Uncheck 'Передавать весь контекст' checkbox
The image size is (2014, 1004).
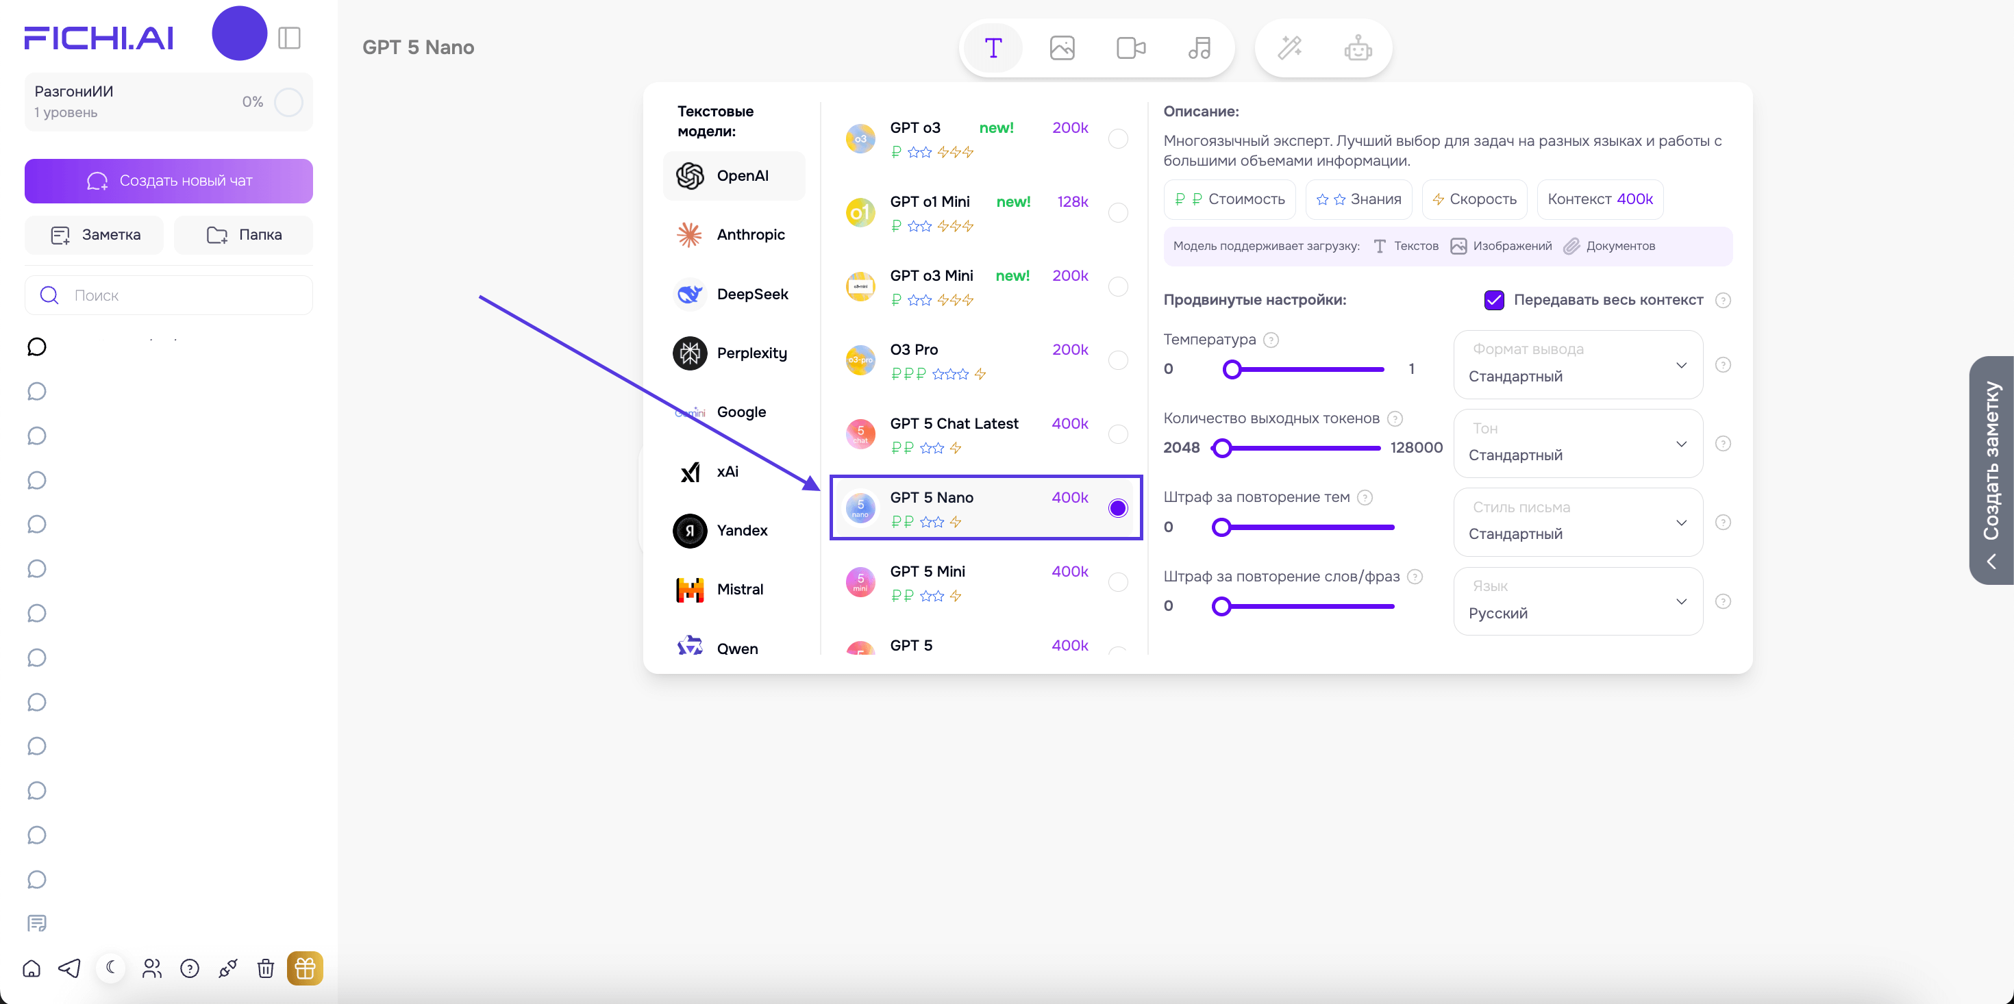[1493, 300]
